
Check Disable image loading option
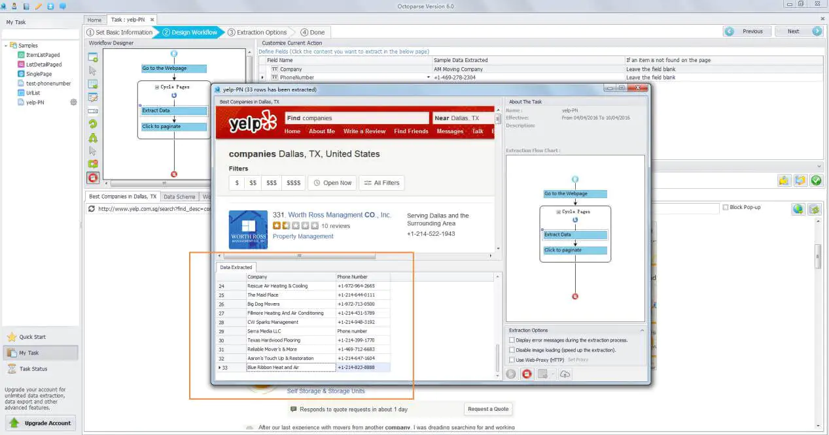512,350
